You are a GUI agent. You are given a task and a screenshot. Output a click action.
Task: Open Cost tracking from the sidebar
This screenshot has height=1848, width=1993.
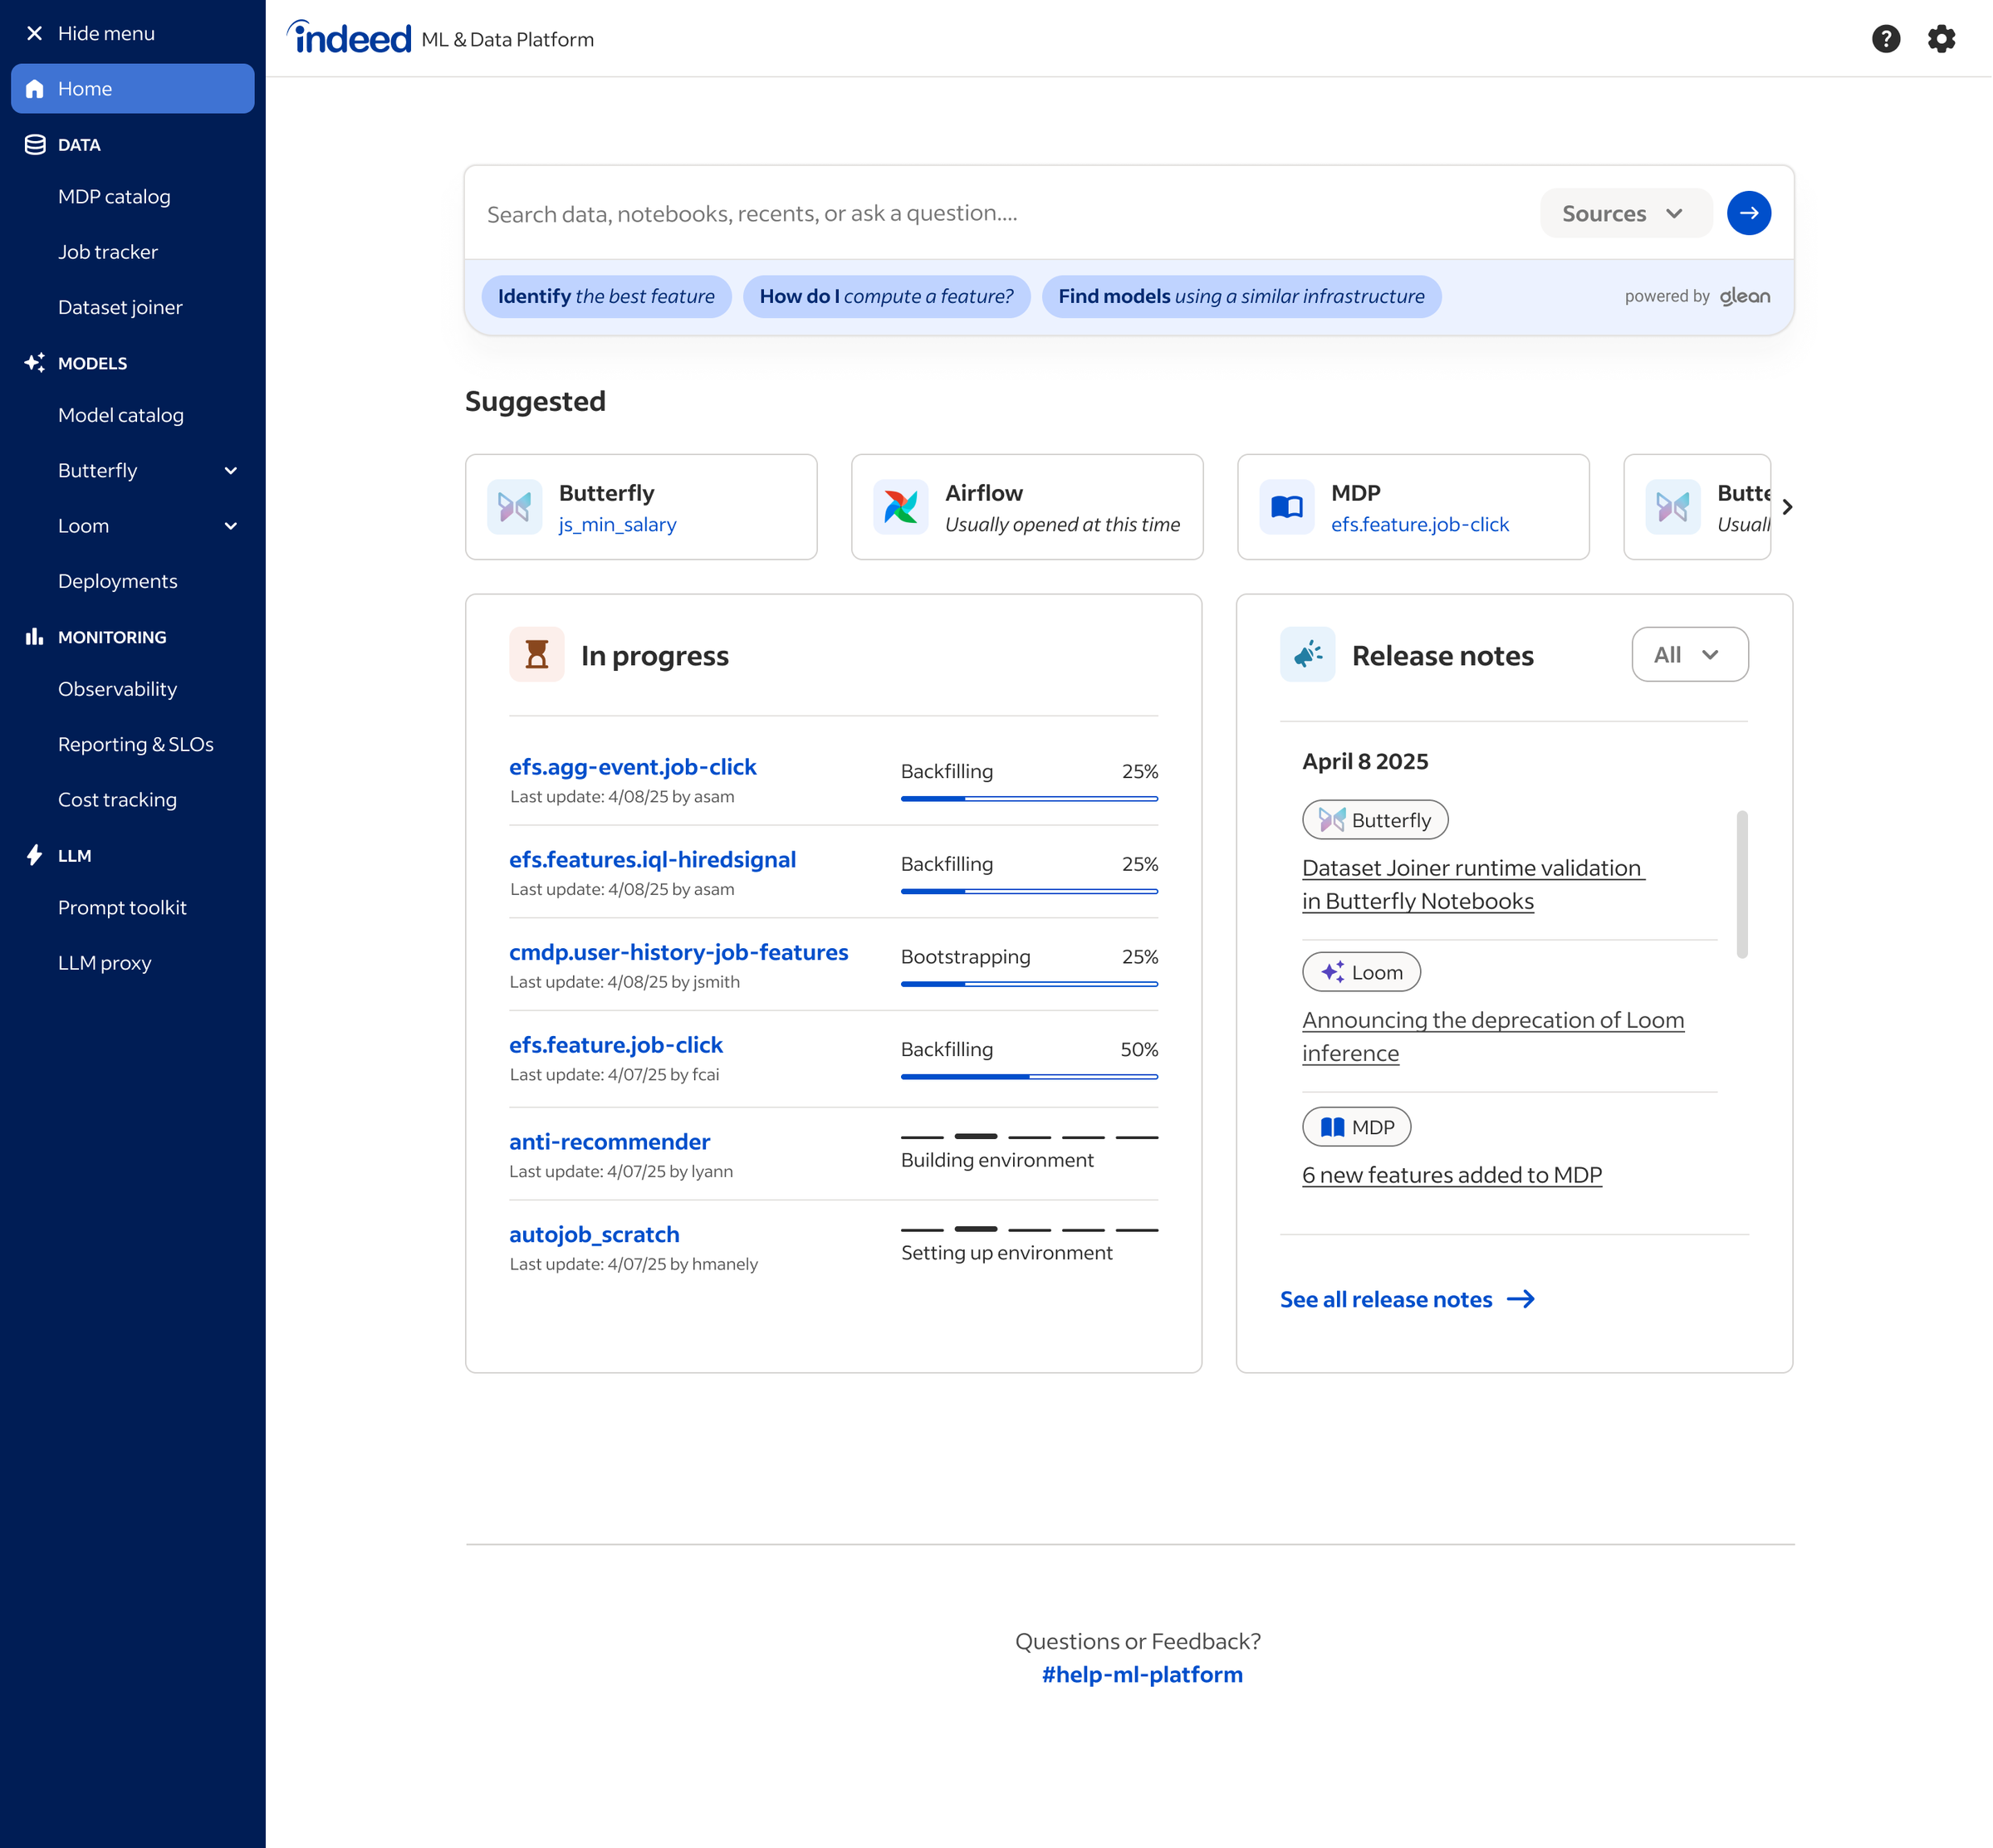pos(117,800)
